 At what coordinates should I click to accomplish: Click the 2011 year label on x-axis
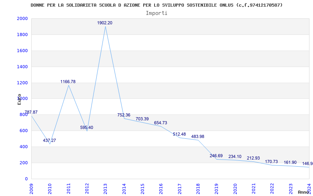[x=68, y=189]
